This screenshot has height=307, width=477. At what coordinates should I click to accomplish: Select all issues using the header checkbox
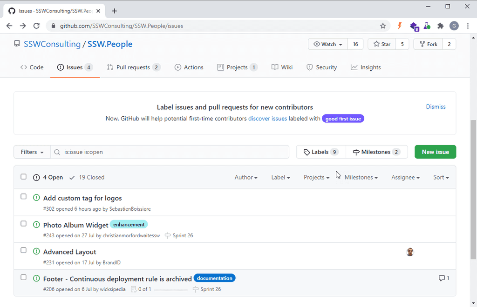coord(23,176)
